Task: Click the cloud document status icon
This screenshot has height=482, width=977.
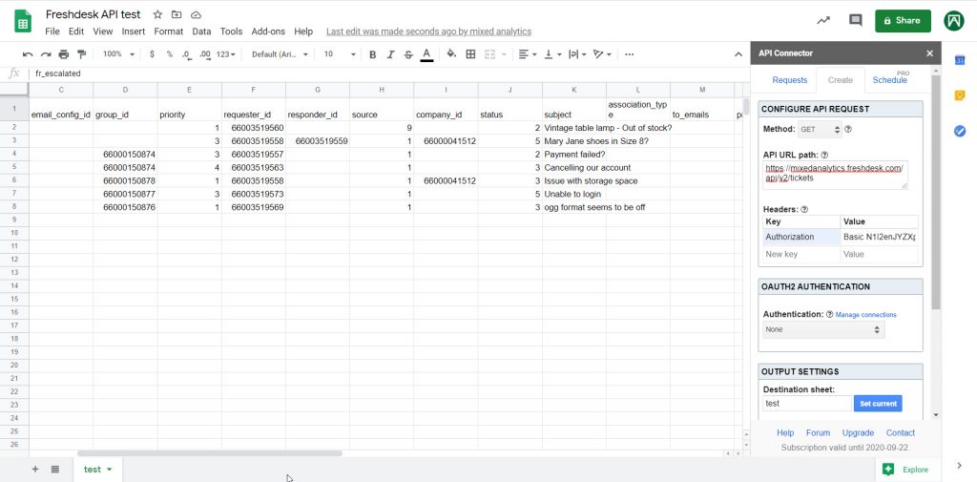Action: click(196, 14)
